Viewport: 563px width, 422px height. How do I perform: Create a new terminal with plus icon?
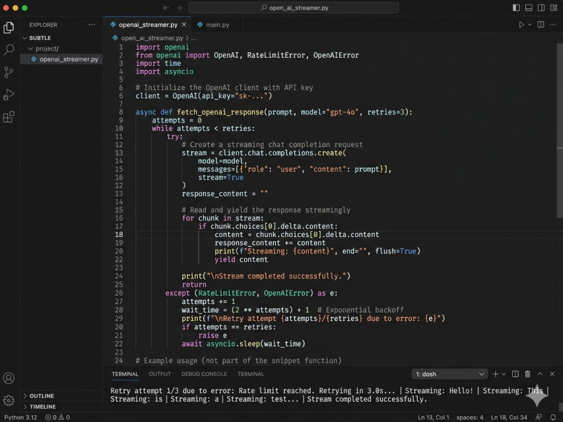[x=495, y=374]
